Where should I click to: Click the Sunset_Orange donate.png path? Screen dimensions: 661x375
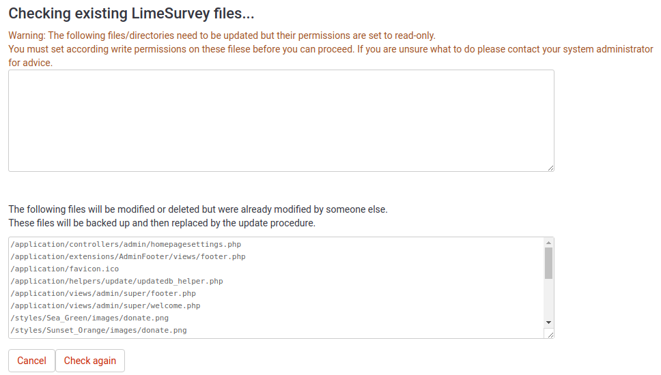coord(99,330)
